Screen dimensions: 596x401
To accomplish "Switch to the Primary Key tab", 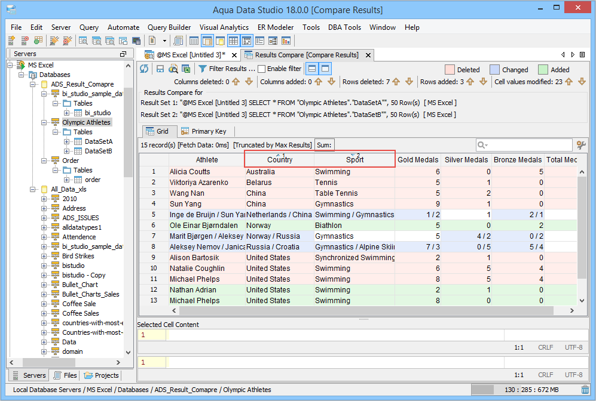I will pyautogui.click(x=206, y=131).
